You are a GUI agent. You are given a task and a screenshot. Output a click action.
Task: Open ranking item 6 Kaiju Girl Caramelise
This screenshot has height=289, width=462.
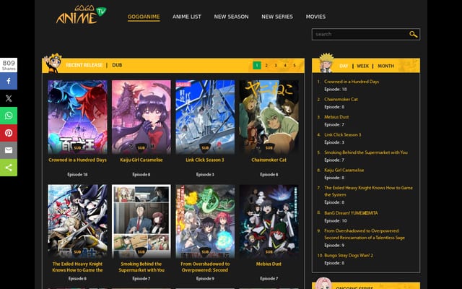pos(344,171)
